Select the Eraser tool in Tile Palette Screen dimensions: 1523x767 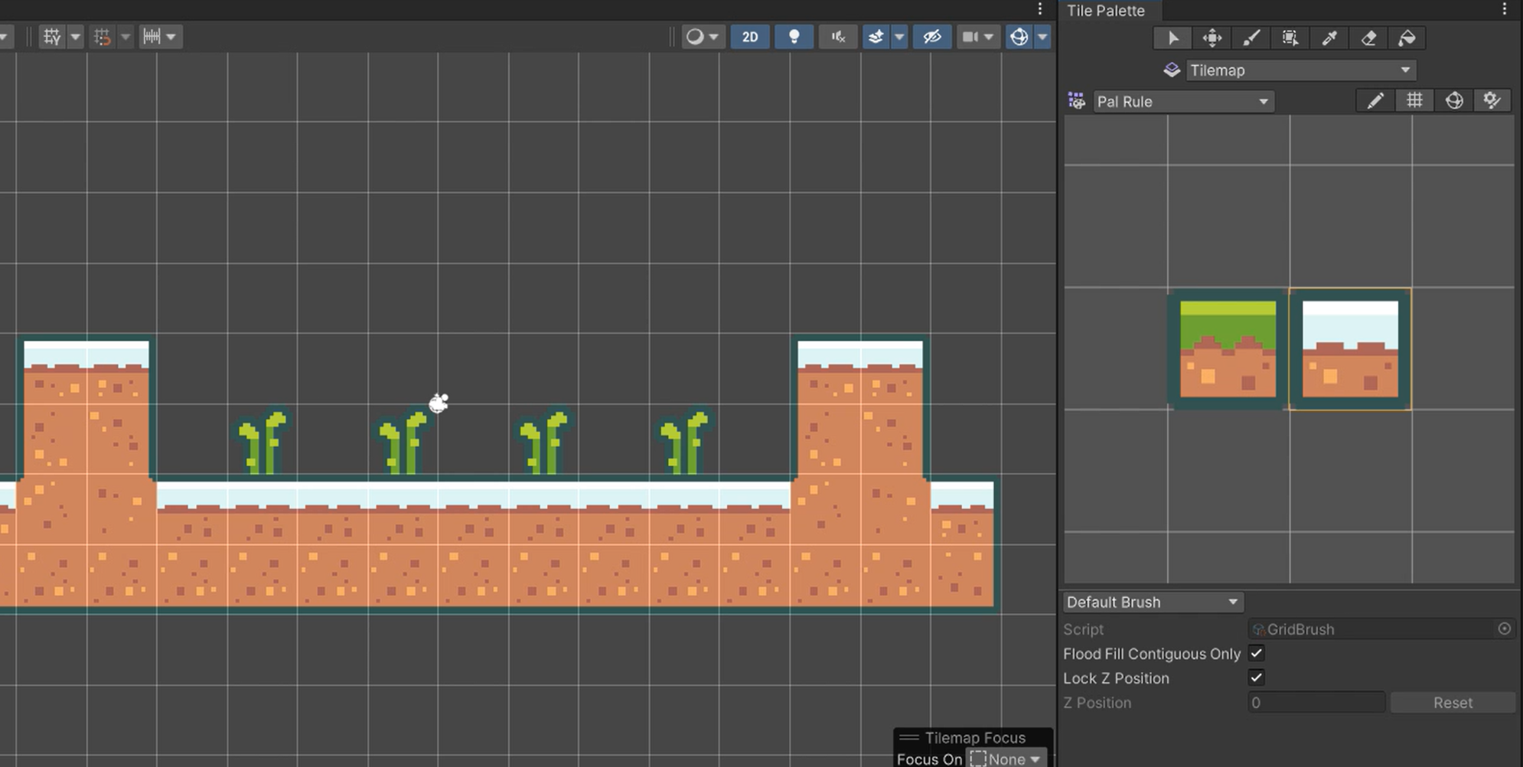click(1368, 38)
